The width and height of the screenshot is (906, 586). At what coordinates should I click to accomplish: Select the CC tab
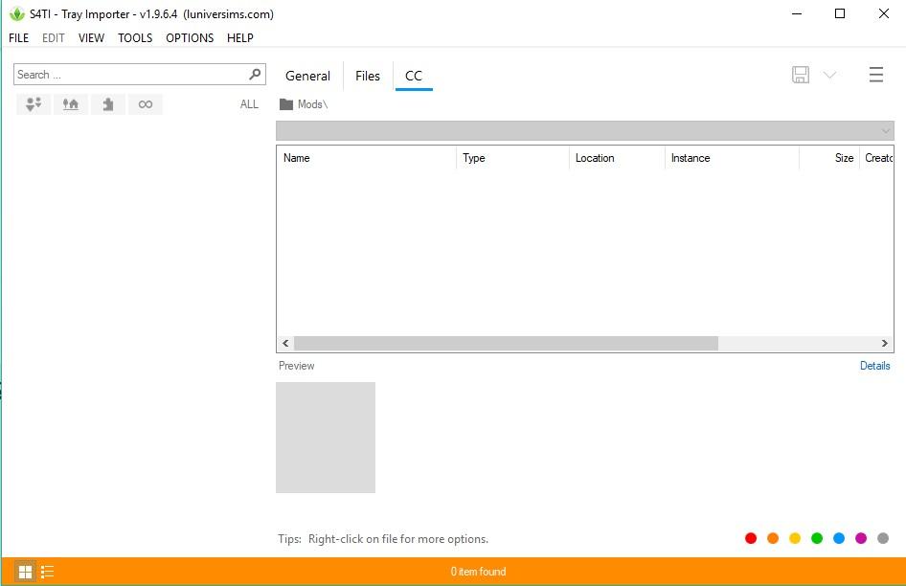(x=414, y=76)
